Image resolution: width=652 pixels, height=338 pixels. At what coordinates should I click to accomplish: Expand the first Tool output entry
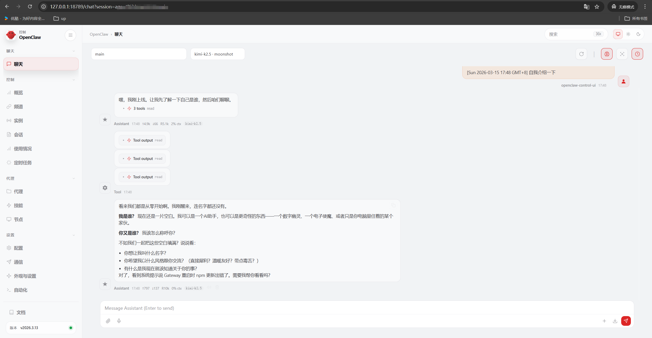tap(143, 140)
